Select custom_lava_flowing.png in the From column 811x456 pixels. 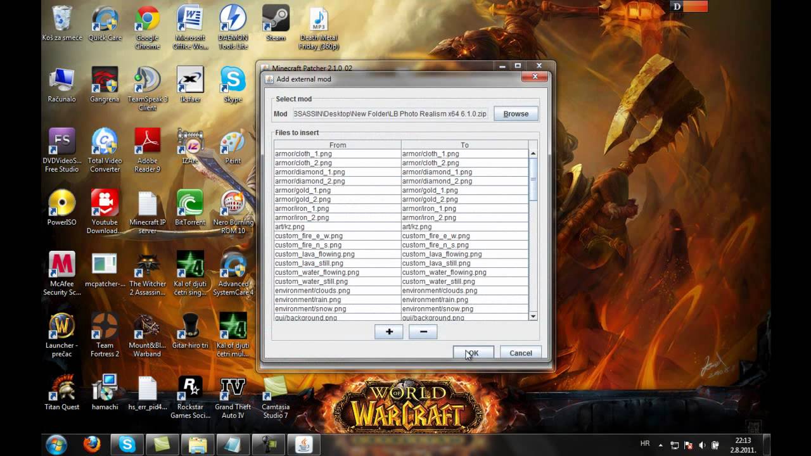pyautogui.click(x=338, y=254)
